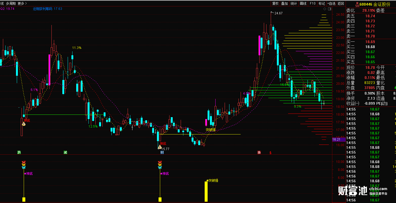Click the 24.50 price axis label
The width and height of the screenshot is (396, 203).
click(340, 15)
